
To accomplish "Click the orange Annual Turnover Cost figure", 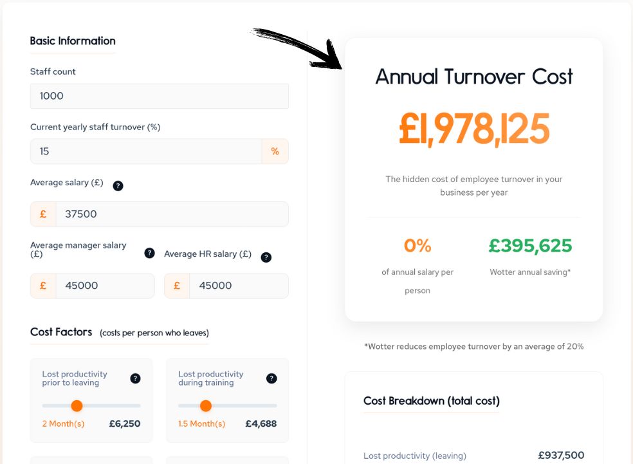I will click(473, 128).
